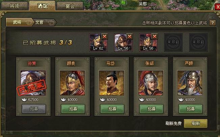Recruit 颜良 with the 招募 button
The image size is (220, 137).
[x=73, y=109]
